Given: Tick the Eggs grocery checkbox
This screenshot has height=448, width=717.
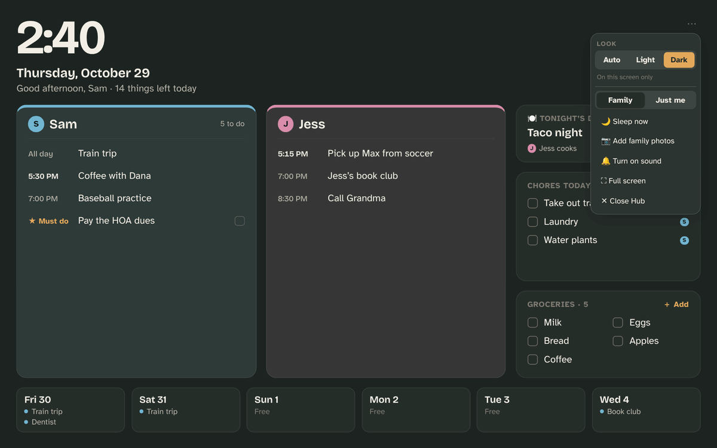Looking at the screenshot, I should point(618,323).
